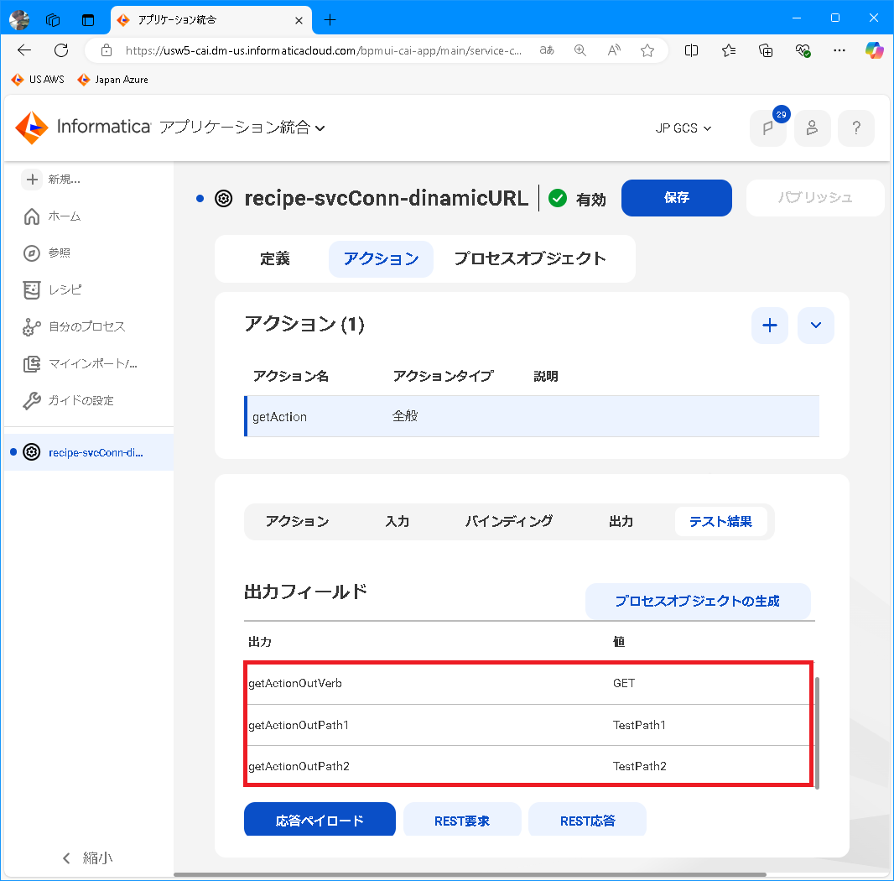This screenshot has width=894, height=881.
Task: Click the page horizontal scrollbar
Action: 470,875
